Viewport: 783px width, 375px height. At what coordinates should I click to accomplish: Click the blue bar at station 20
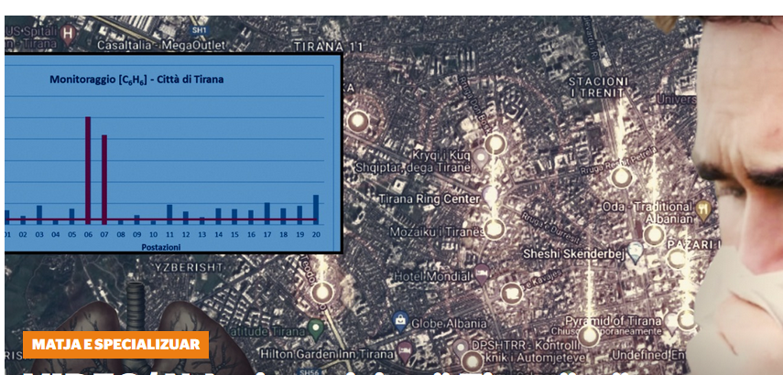(316, 209)
